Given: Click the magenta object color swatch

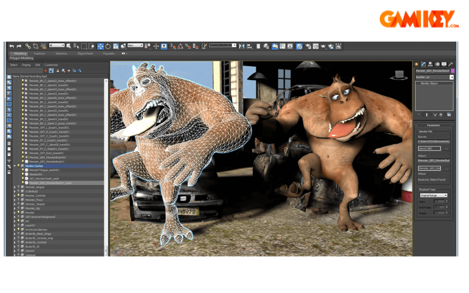Looking at the screenshot, I should coord(453,71).
